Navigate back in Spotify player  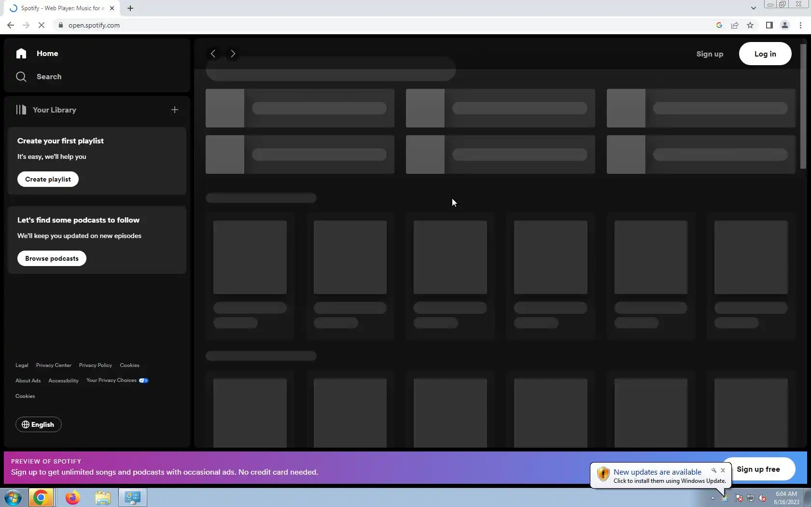coord(213,54)
